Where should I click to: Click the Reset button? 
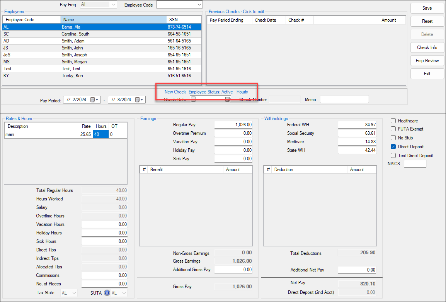click(x=427, y=21)
